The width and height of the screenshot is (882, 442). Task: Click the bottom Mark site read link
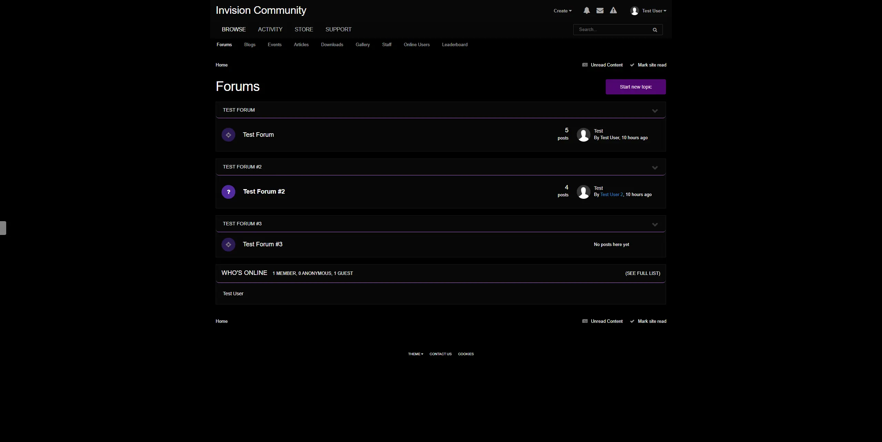pyautogui.click(x=648, y=321)
